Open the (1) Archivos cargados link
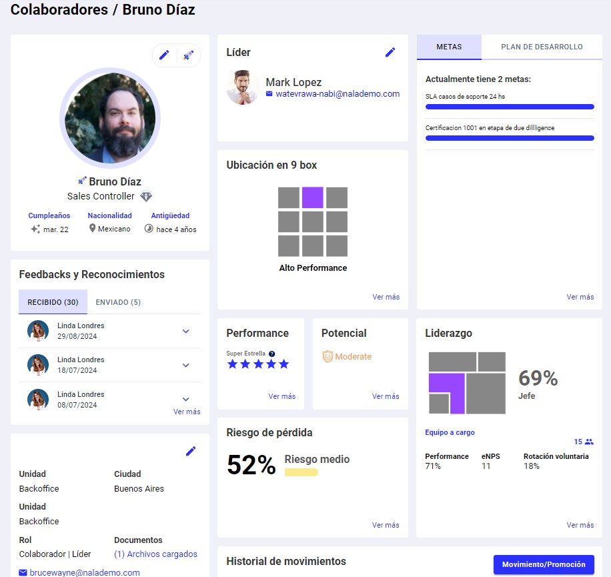611x577 pixels. click(155, 554)
